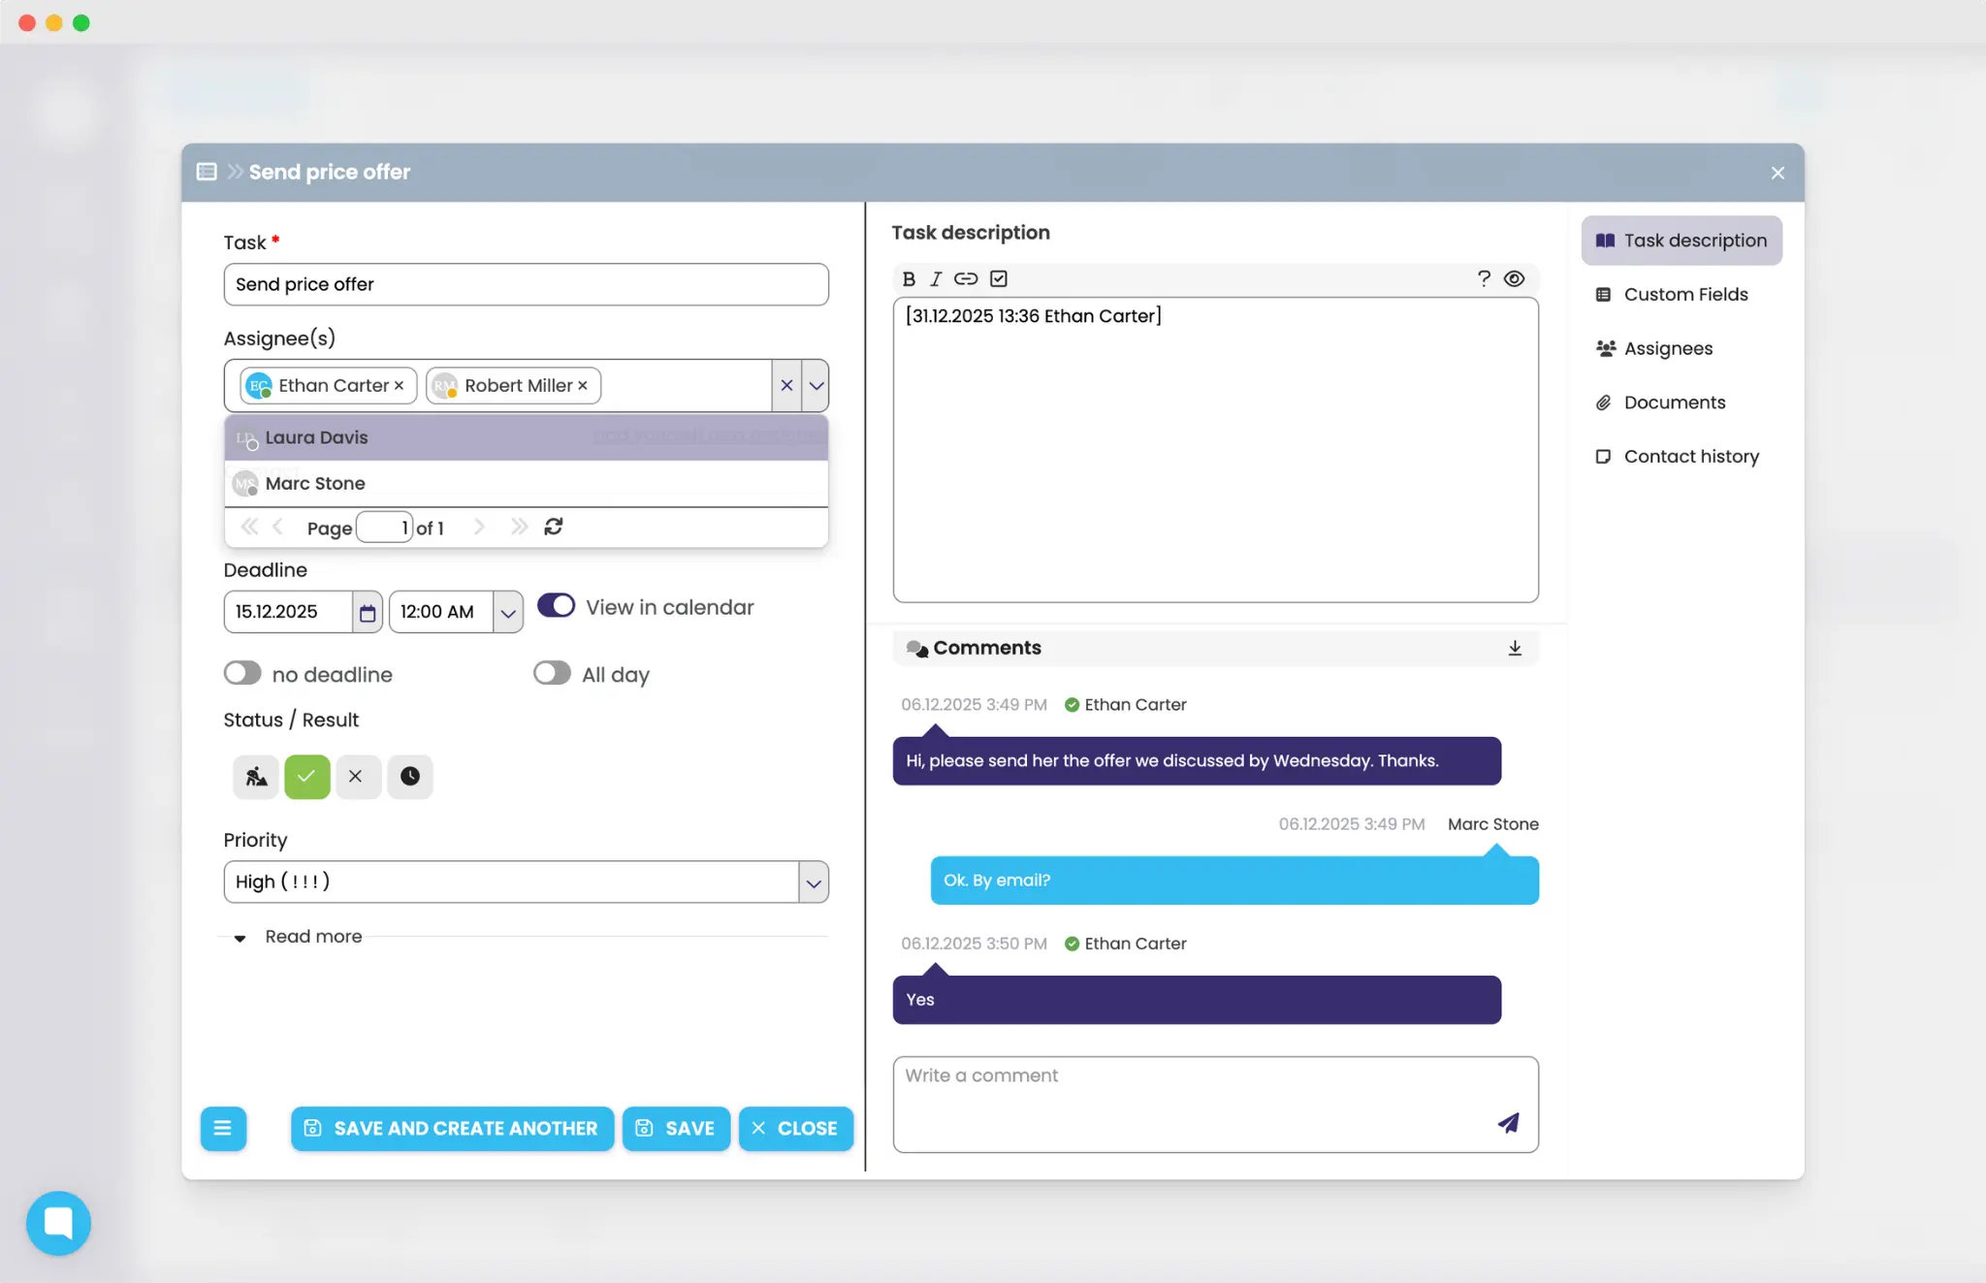Click SAVE AND CREATE ANOTHER button
The width and height of the screenshot is (1986, 1283).
(x=452, y=1129)
